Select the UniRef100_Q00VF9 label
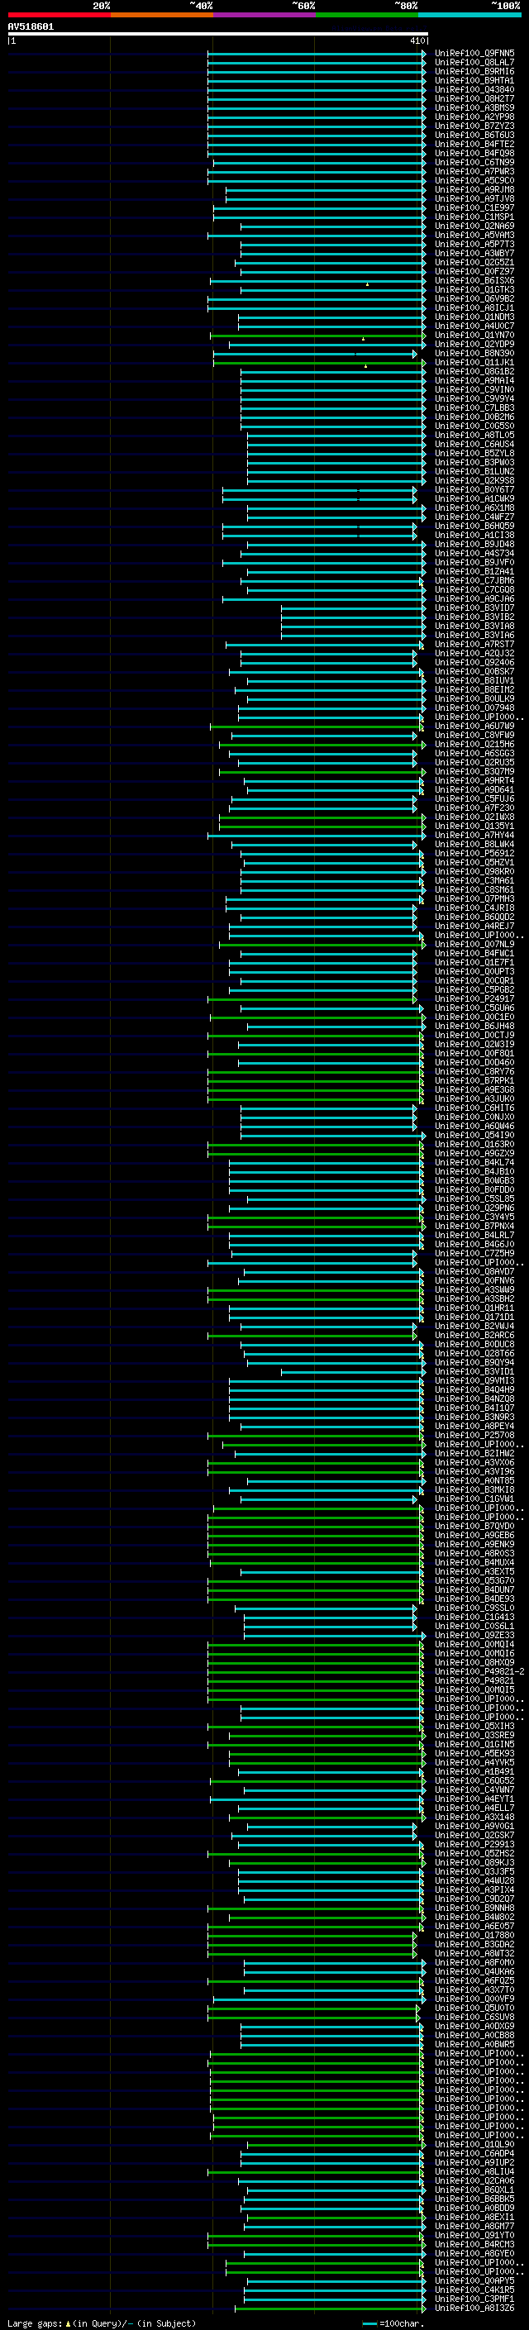The image size is (529, 2330). click(x=474, y=1999)
